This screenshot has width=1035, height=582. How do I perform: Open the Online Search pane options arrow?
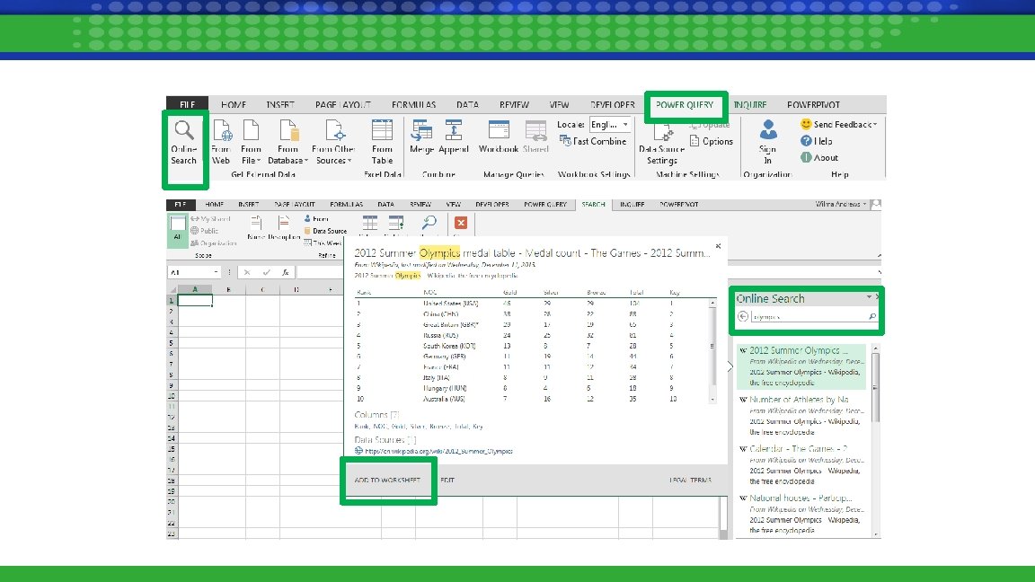coord(869,297)
